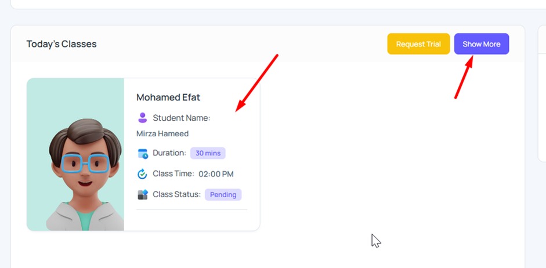This screenshot has height=268, width=546.
Task: Click the 02:00 PM class time
Action: coord(216,174)
